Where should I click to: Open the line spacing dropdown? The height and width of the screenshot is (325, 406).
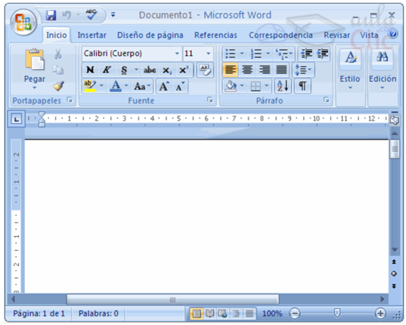pyautogui.click(x=303, y=70)
